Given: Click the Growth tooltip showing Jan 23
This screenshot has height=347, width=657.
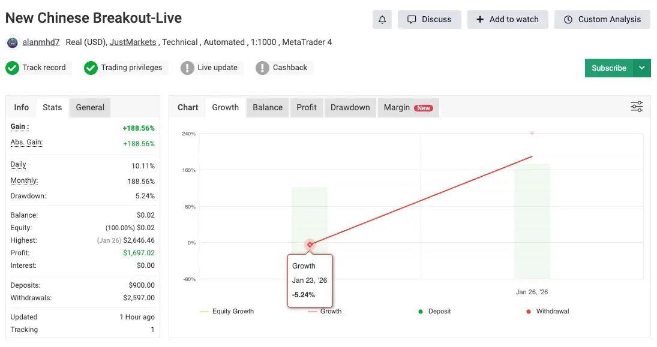Looking at the screenshot, I should [x=310, y=280].
